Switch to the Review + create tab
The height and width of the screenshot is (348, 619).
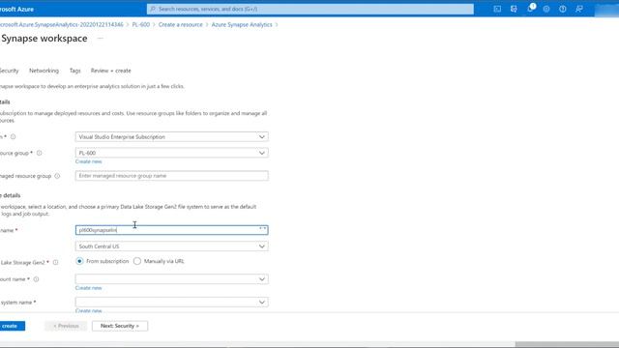[x=111, y=71]
